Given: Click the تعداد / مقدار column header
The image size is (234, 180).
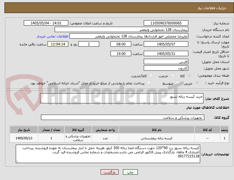Looking at the screenshot, I should 51,130.
